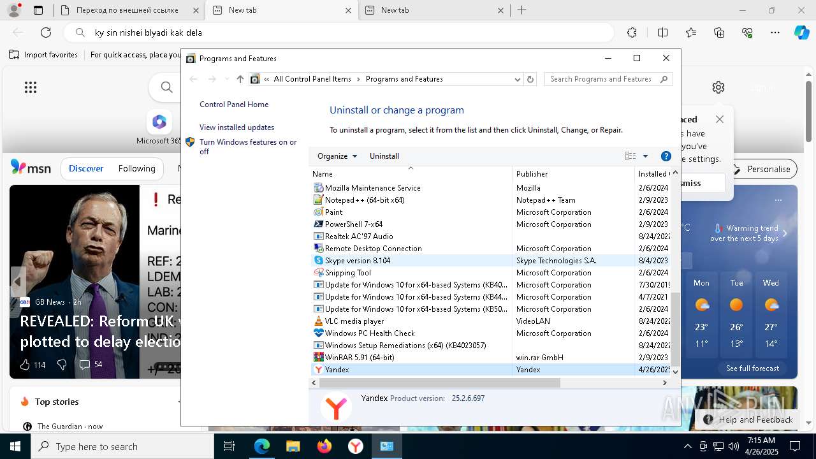Click the Paint program icon

pyautogui.click(x=319, y=212)
